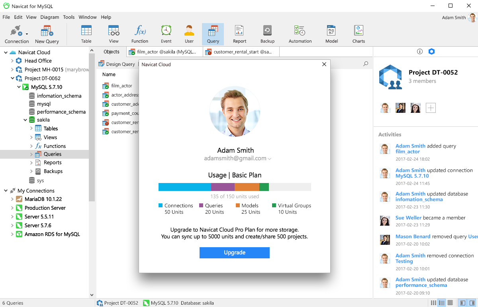The height and width of the screenshot is (307, 478).
Task: Toggle the right pane visibility icon
Action: [x=471, y=303]
